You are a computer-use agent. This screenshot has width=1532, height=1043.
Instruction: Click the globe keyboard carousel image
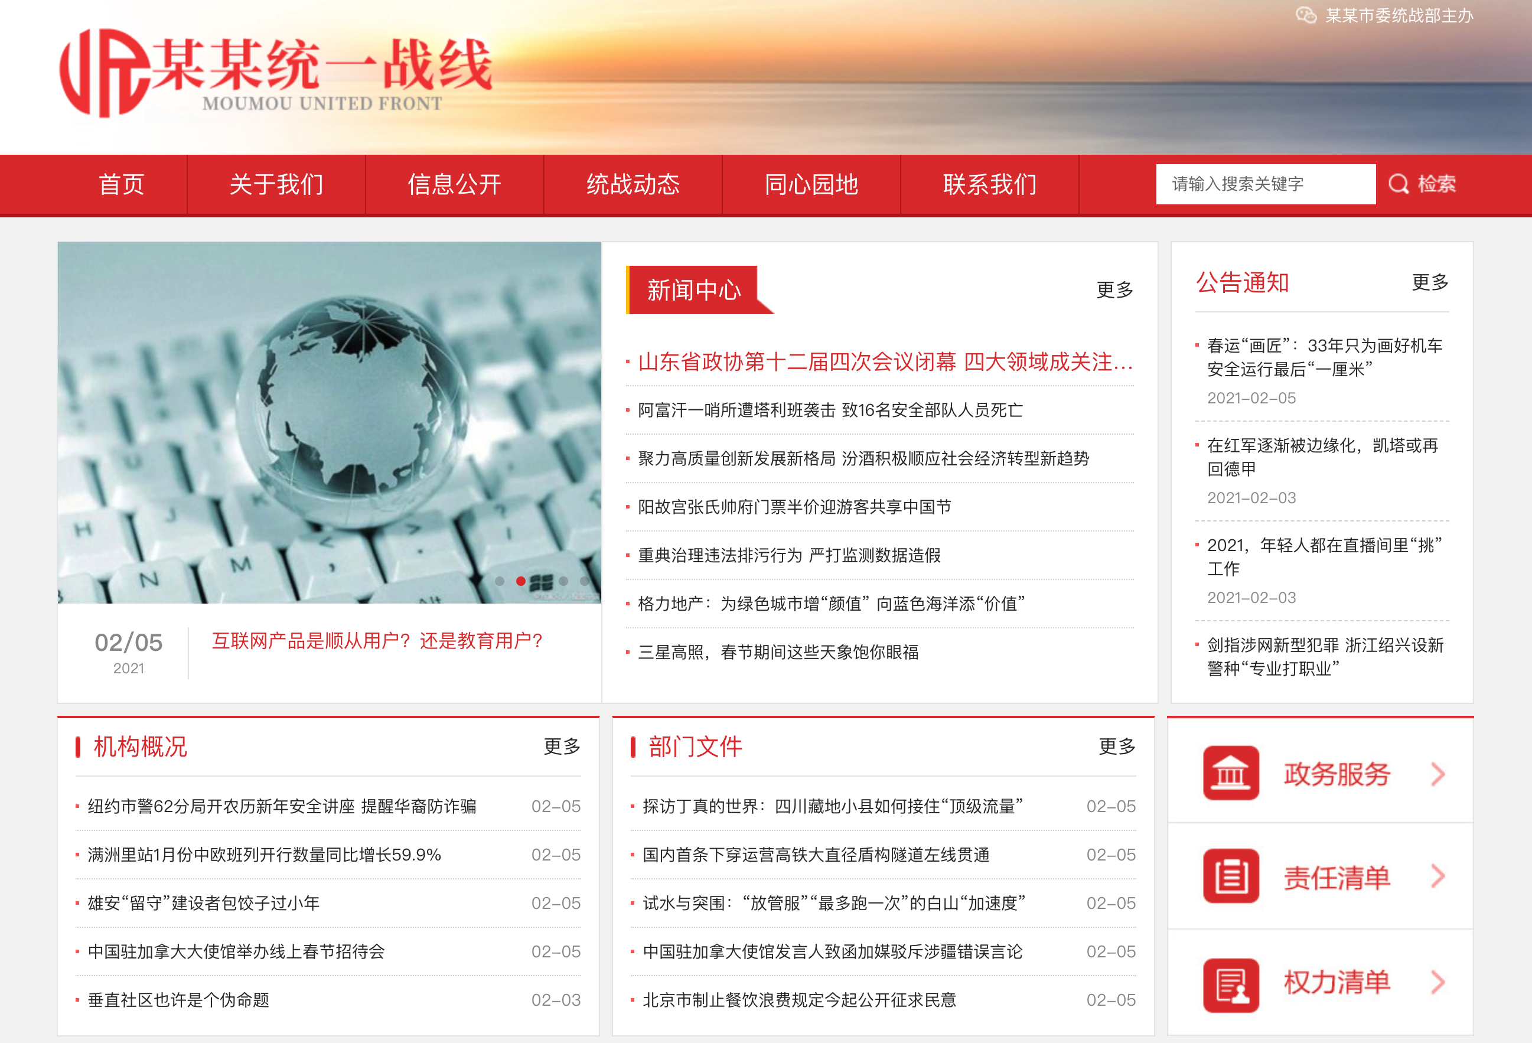point(330,423)
